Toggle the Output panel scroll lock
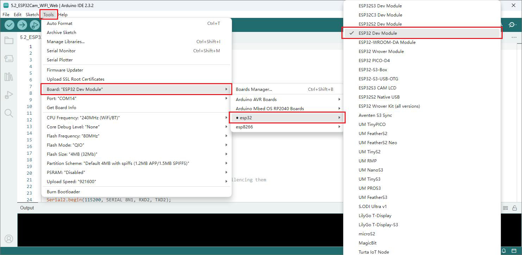This screenshot has width=522, height=255. click(x=515, y=208)
